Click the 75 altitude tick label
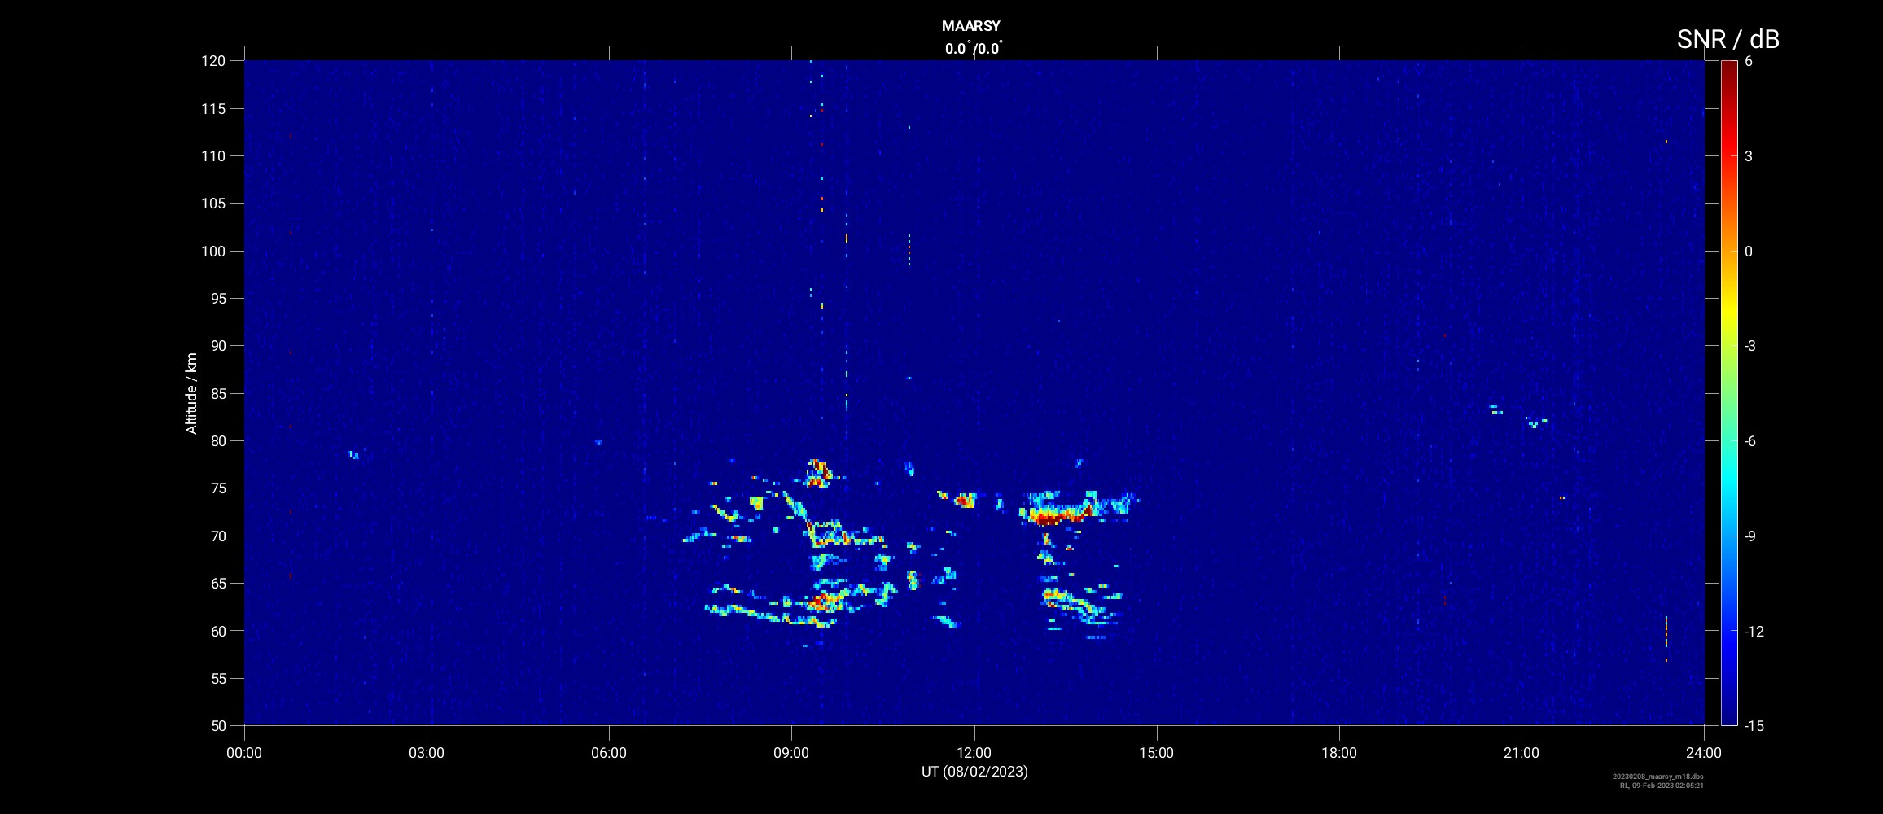The height and width of the screenshot is (814, 1883). (217, 488)
